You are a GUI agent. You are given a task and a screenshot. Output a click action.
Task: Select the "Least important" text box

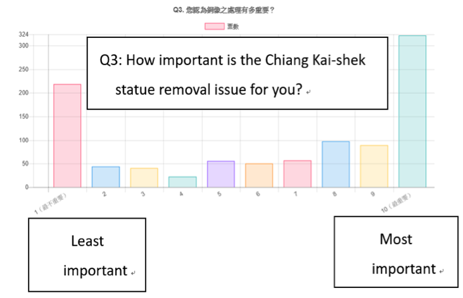(x=87, y=255)
